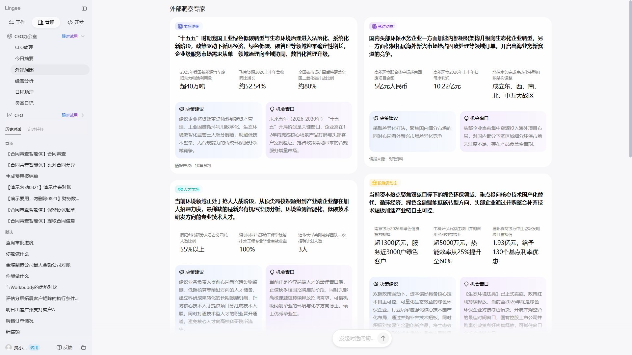The width and height of the screenshot is (632, 355).
Task: Click the CEO办公室 section icon
Action: point(10,36)
